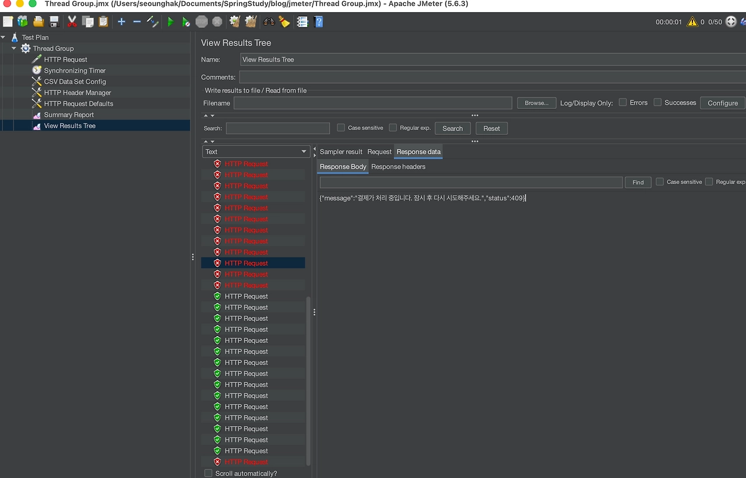
Task: Copy element using the toolbar Copy icon
Action: tap(88, 22)
